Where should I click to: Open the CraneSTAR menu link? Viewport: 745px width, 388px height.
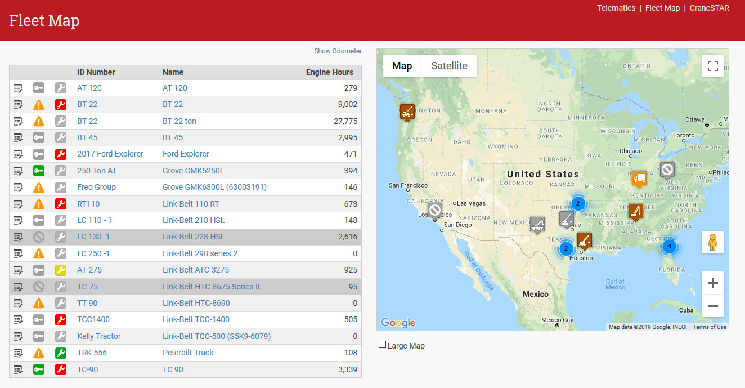710,8
